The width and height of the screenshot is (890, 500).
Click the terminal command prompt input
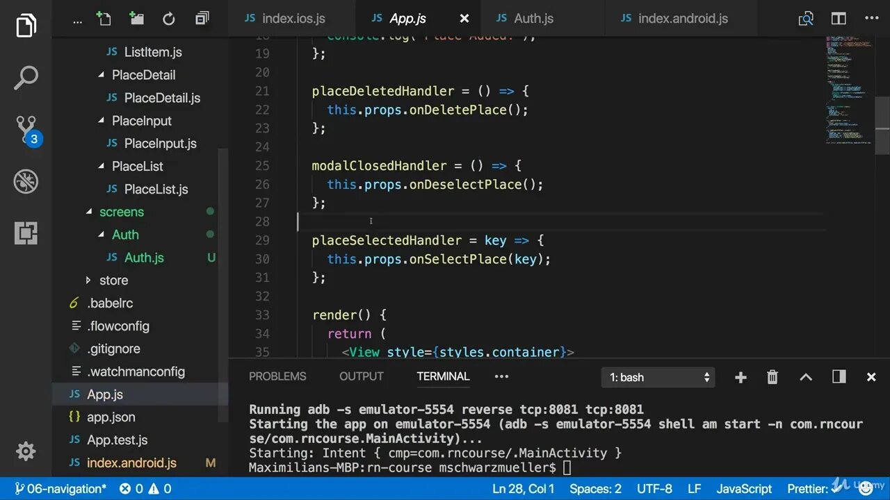click(x=567, y=468)
